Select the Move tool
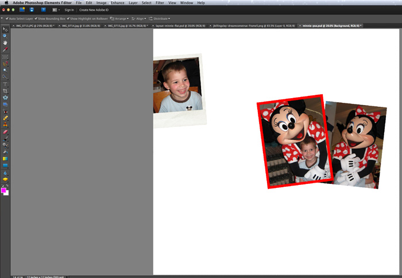This screenshot has width=402, height=278. (x=5, y=29)
